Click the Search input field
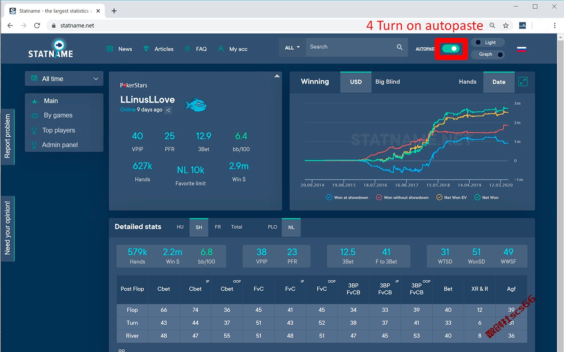 pyautogui.click(x=350, y=47)
